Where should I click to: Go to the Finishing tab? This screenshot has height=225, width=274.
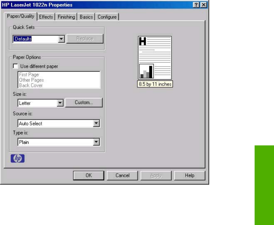point(66,17)
